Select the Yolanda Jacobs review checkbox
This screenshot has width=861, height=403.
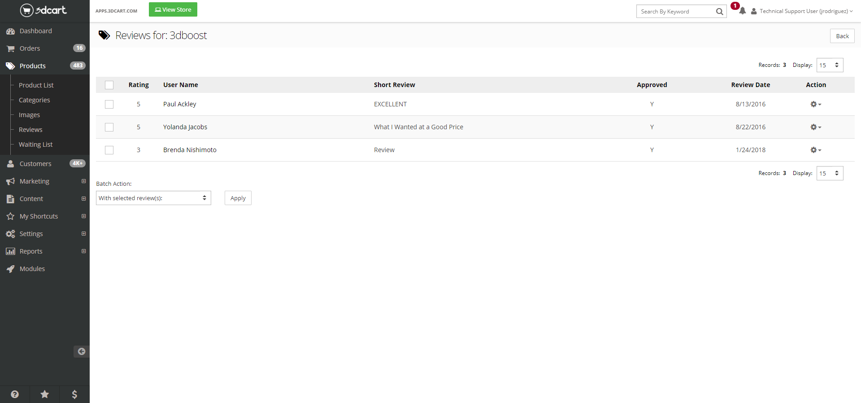pos(109,127)
